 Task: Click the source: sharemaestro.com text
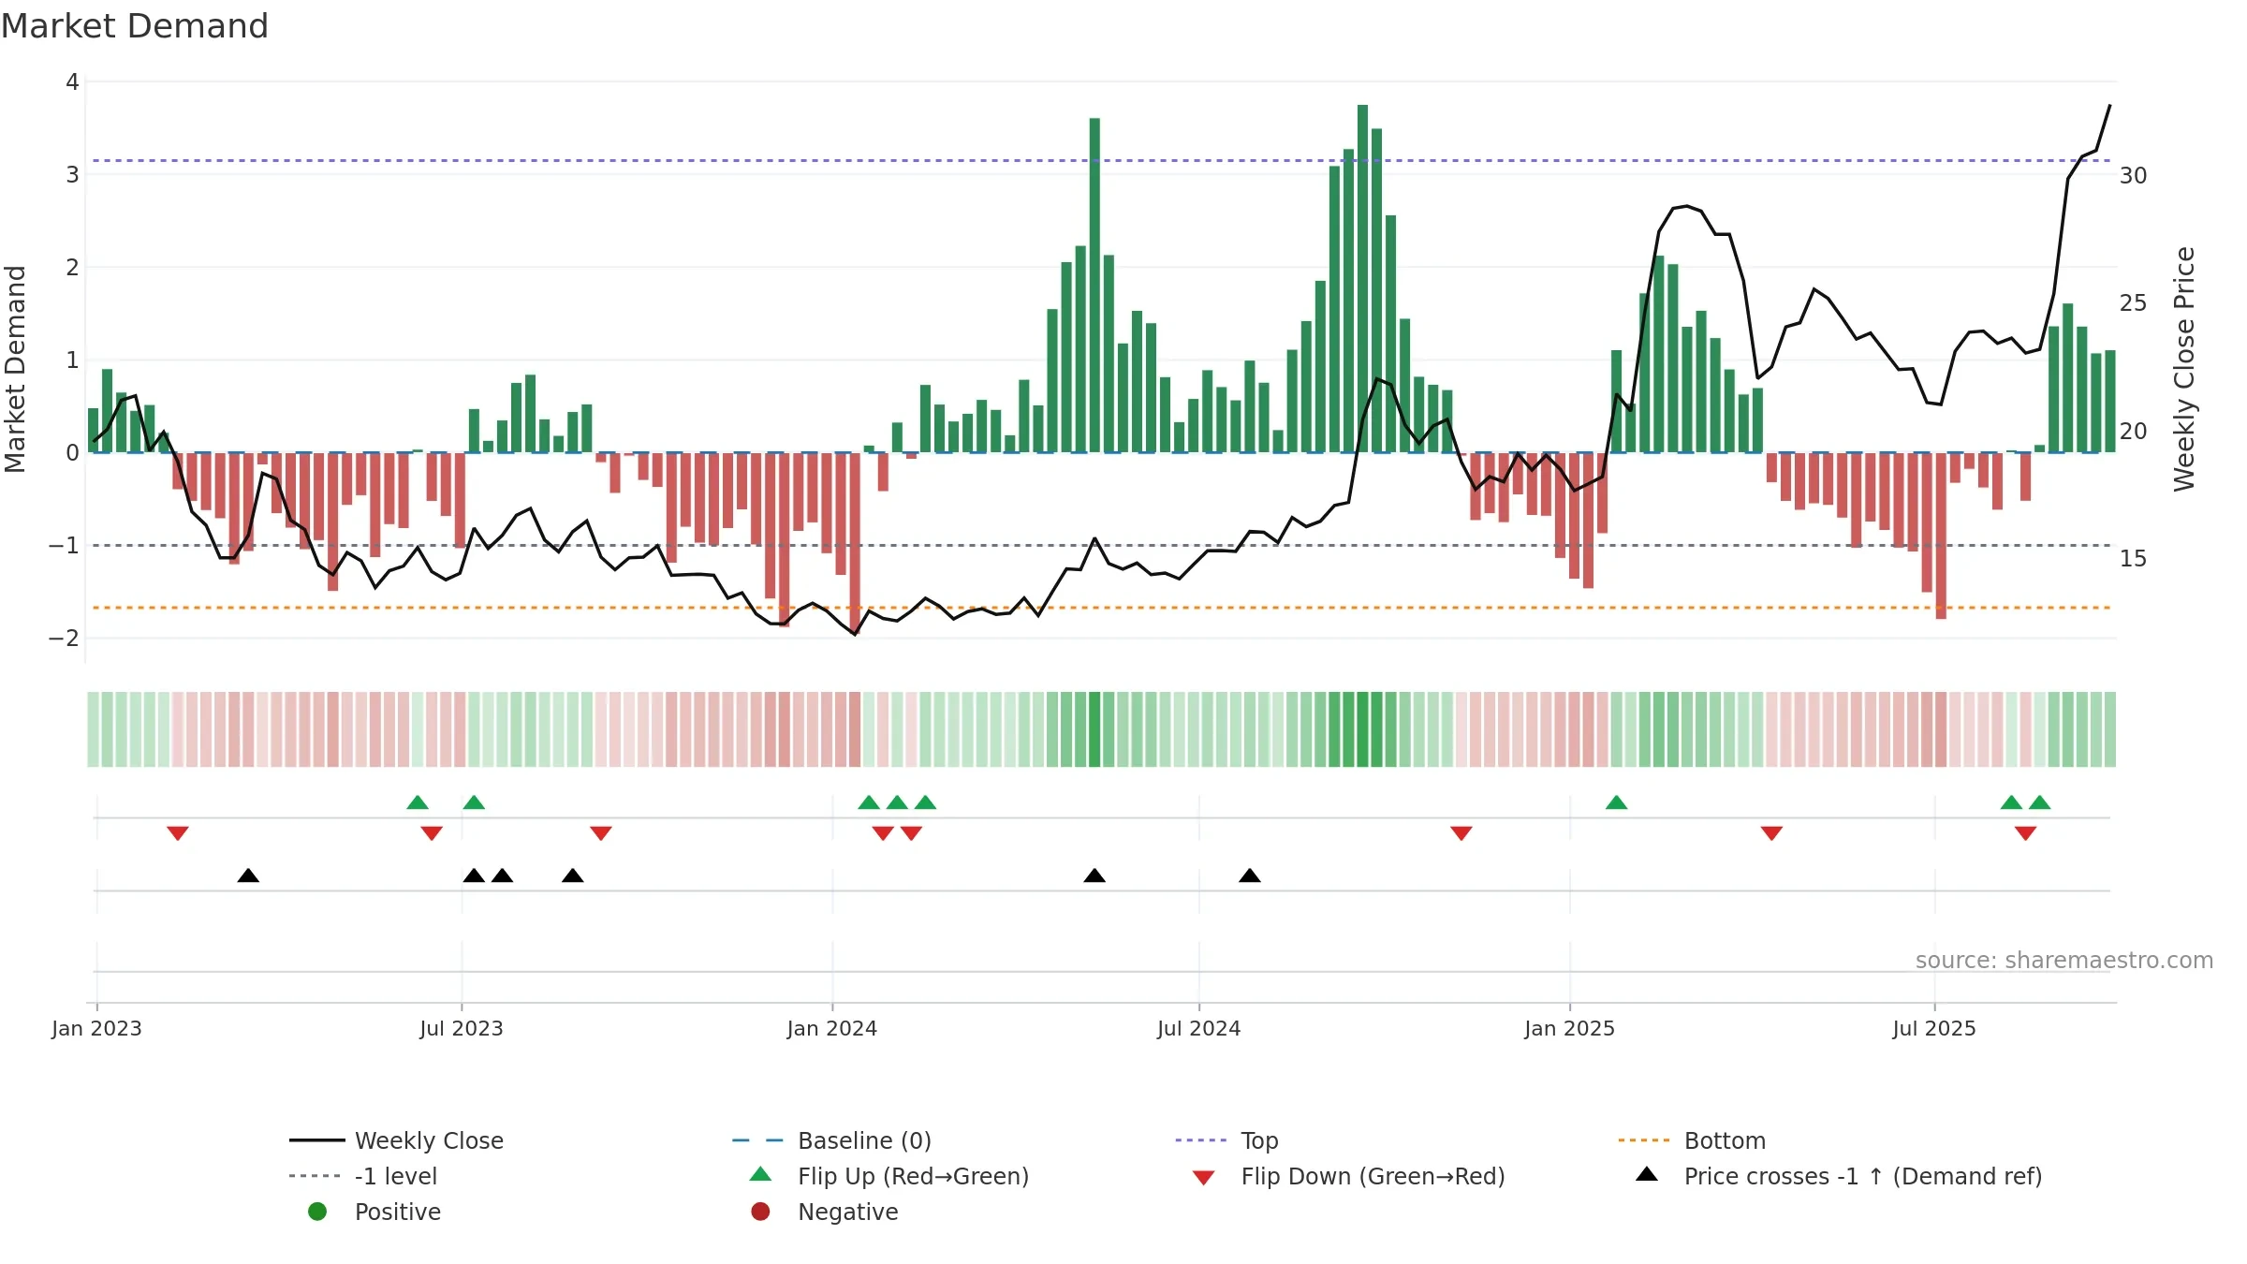2064,960
